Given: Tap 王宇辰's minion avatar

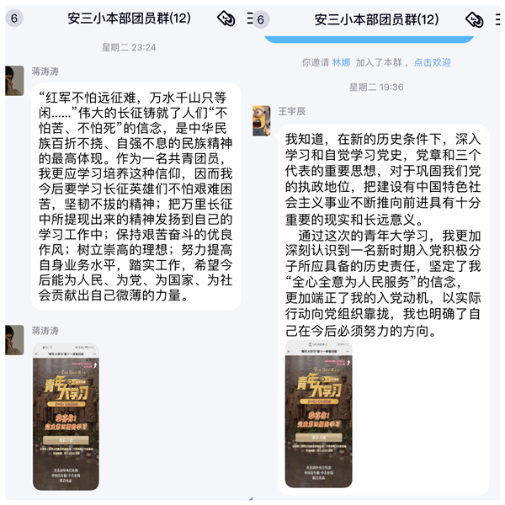Looking at the screenshot, I should [x=262, y=120].
